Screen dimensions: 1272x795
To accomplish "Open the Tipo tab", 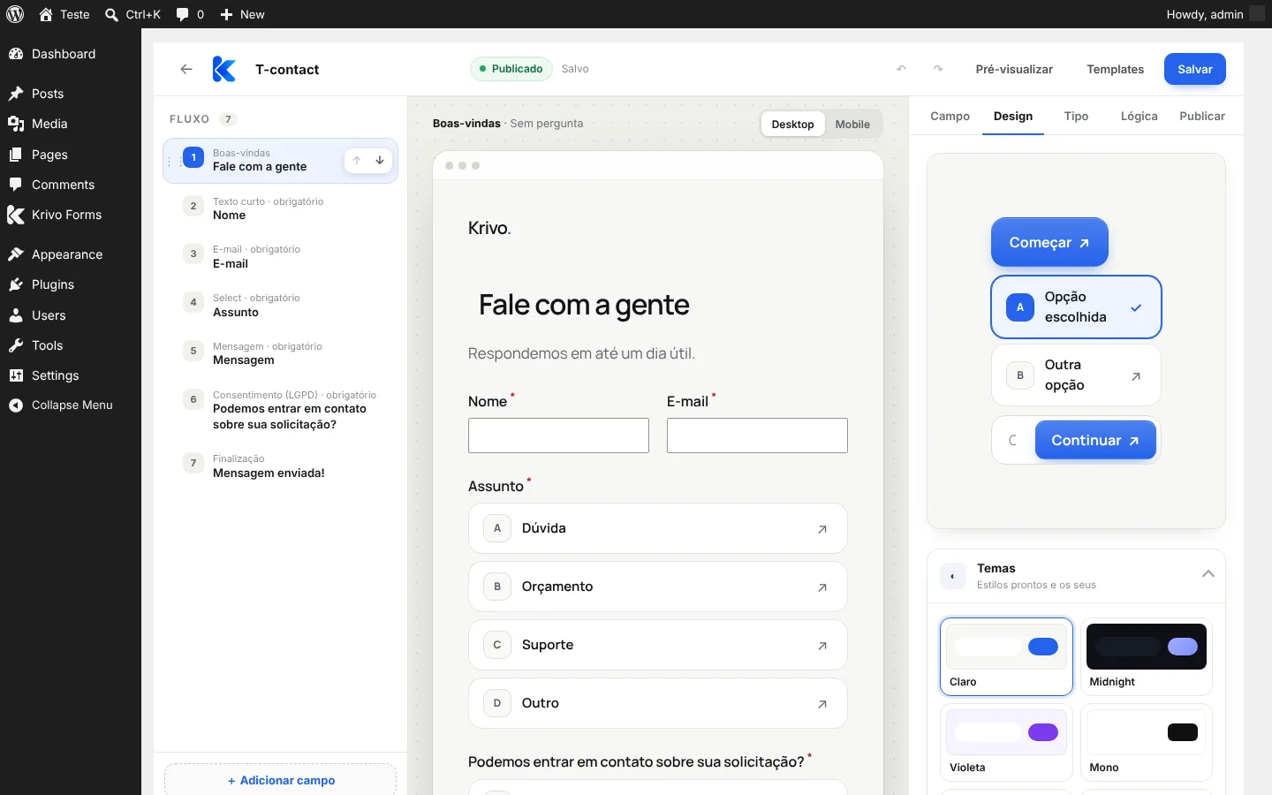I will 1076,117.
